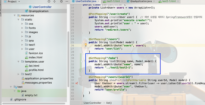Fold list method at line 25 gutter
This screenshot has width=205, height=105.
81,42
